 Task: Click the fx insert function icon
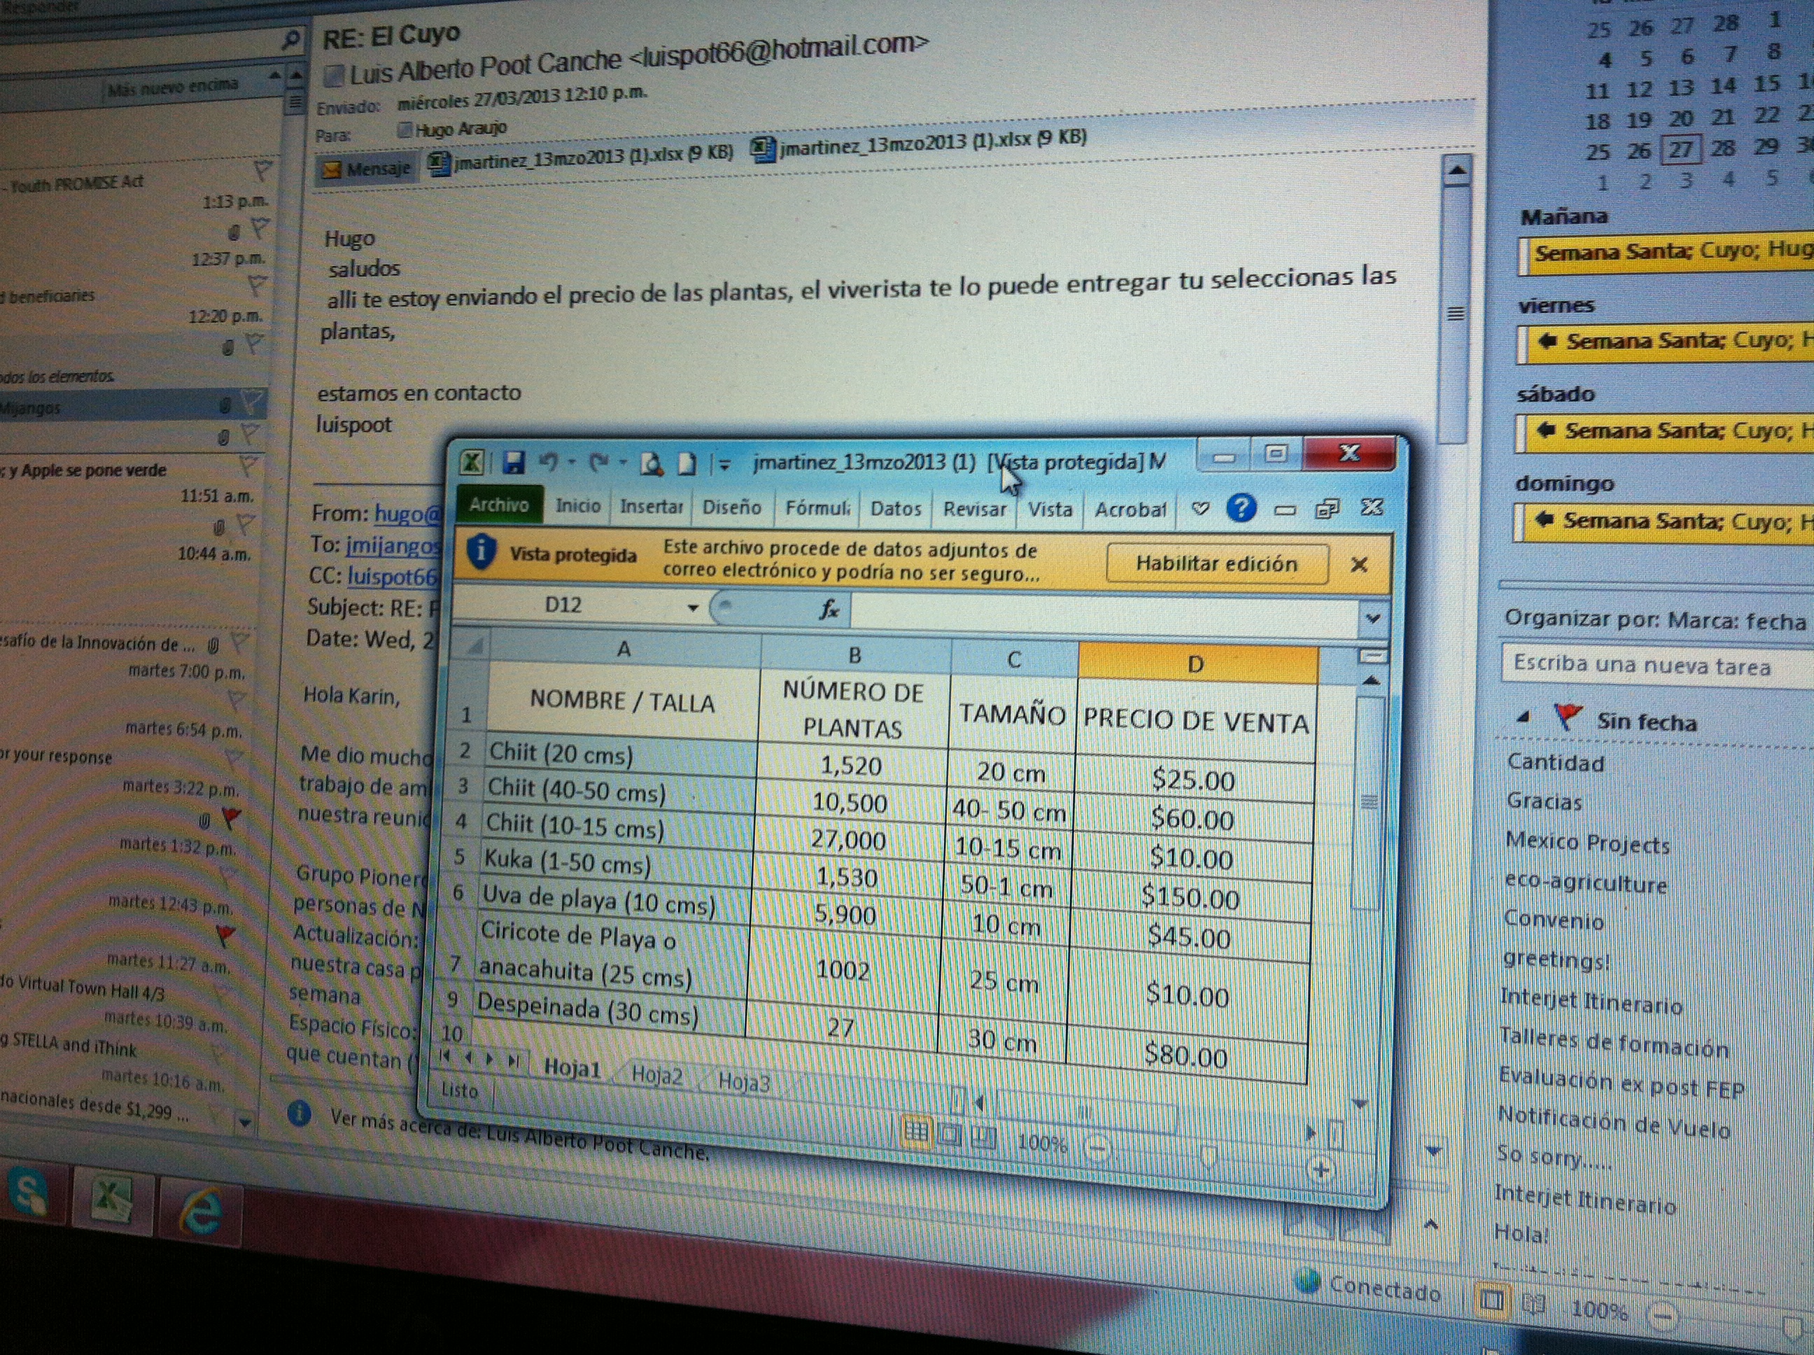click(829, 610)
